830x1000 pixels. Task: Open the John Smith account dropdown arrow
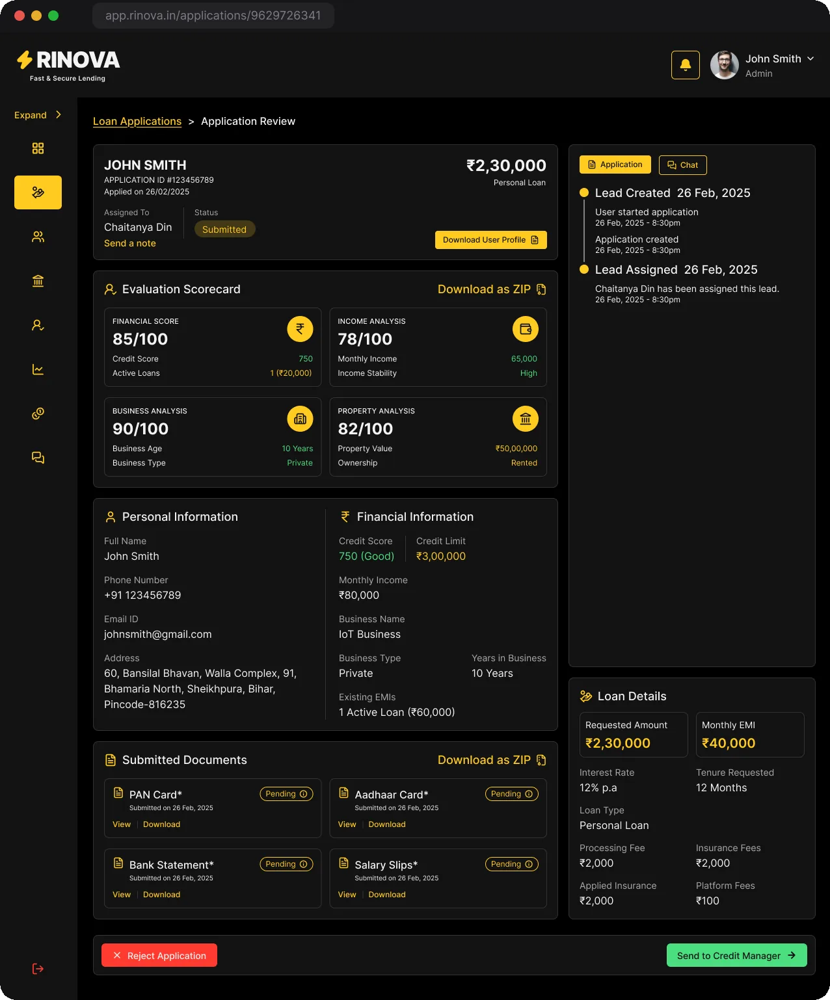pyautogui.click(x=810, y=59)
